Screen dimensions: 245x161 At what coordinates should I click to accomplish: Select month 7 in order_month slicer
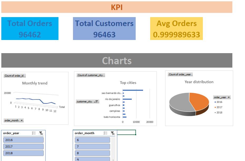tap(92, 147)
